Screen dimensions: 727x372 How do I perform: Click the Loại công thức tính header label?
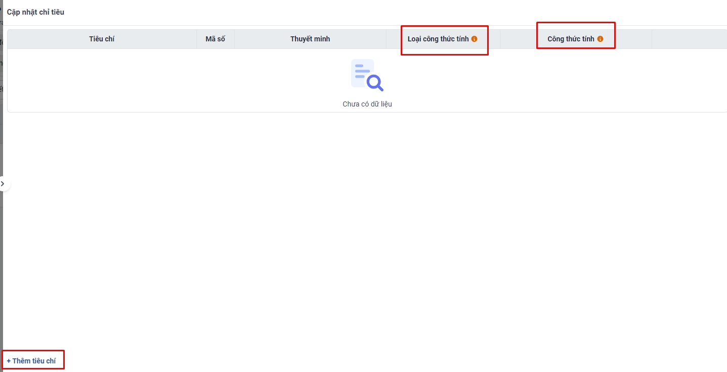[438, 39]
